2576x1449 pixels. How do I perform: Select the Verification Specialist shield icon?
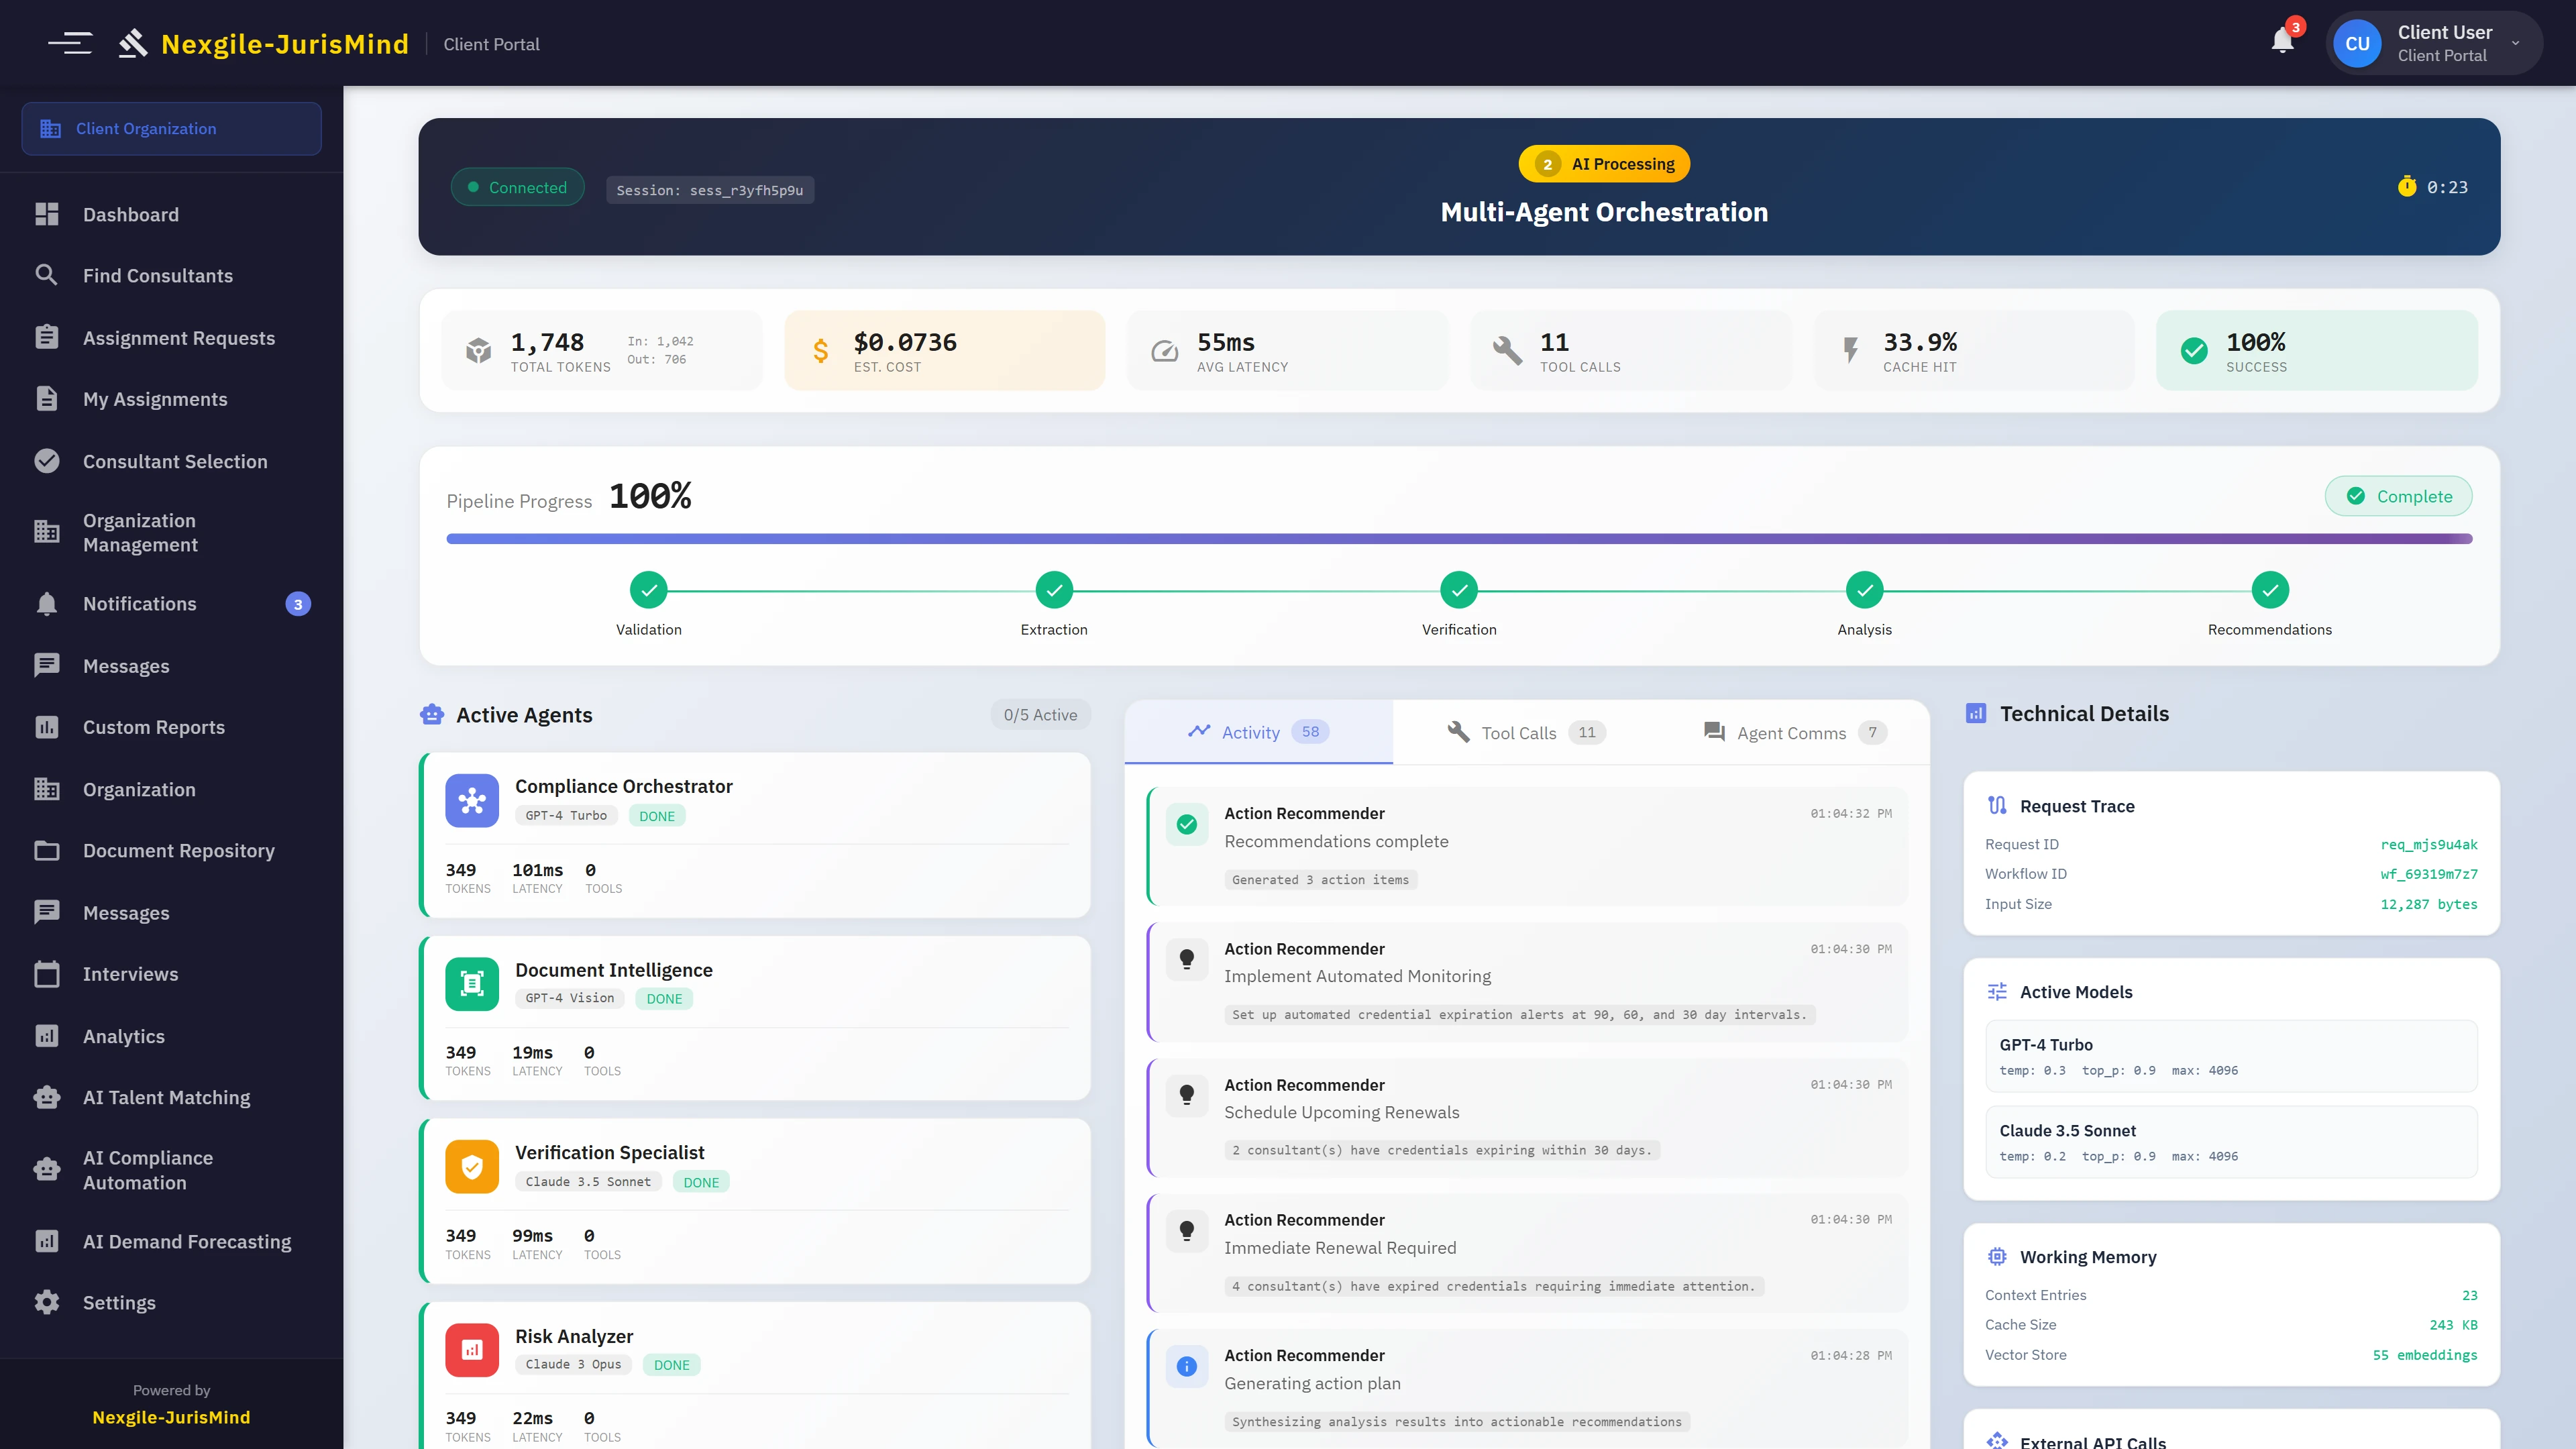[471, 1166]
